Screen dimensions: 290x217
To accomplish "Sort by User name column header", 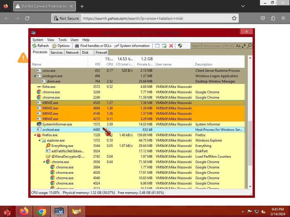I will (x=174, y=64).
